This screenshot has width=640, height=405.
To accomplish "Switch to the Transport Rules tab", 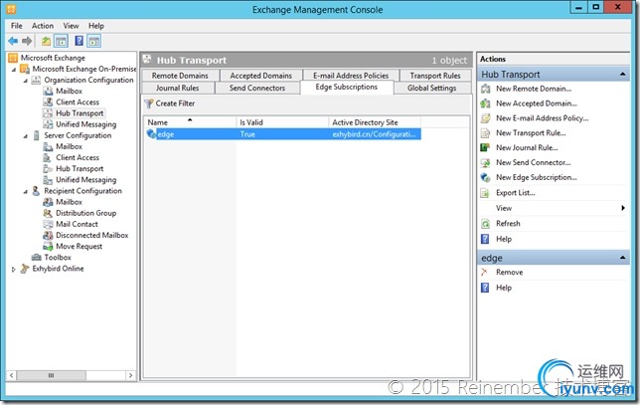I will tap(435, 76).
